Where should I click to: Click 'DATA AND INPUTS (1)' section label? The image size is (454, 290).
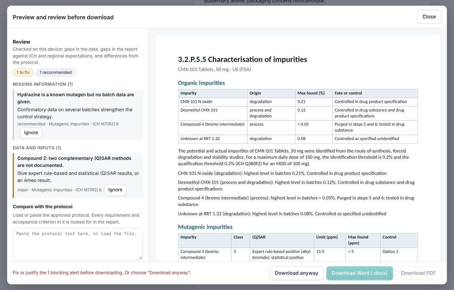click(37, 148)
